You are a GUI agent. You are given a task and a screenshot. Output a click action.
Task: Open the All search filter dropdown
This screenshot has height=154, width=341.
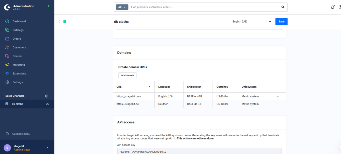pos(122,7)
